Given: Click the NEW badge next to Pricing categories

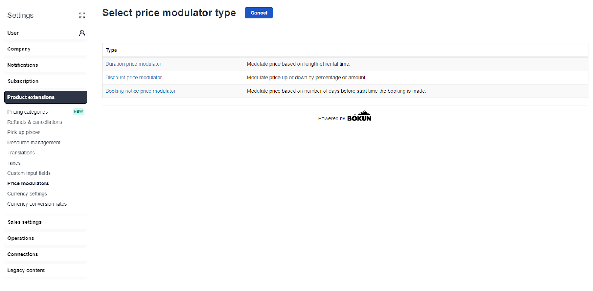Looking at the screenshot, I should (78, 112).
